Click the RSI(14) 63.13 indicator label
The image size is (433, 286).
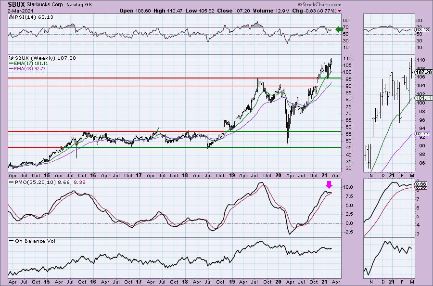coord(33,17)
